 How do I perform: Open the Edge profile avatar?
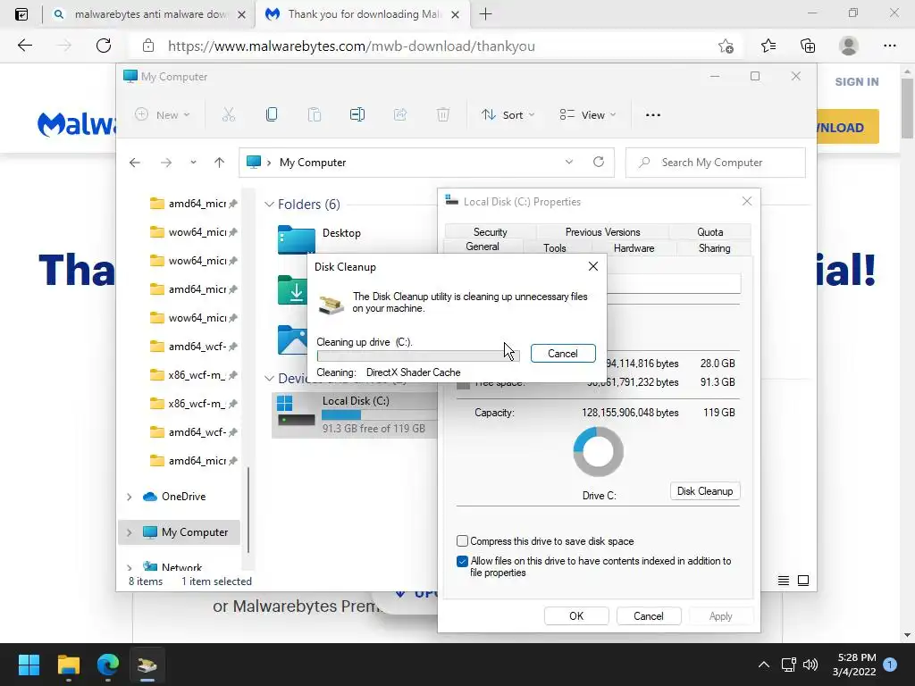(x=849, y=46)
